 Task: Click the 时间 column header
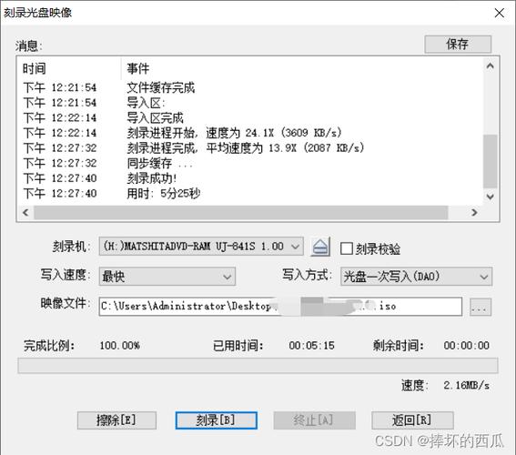point(71,69)
